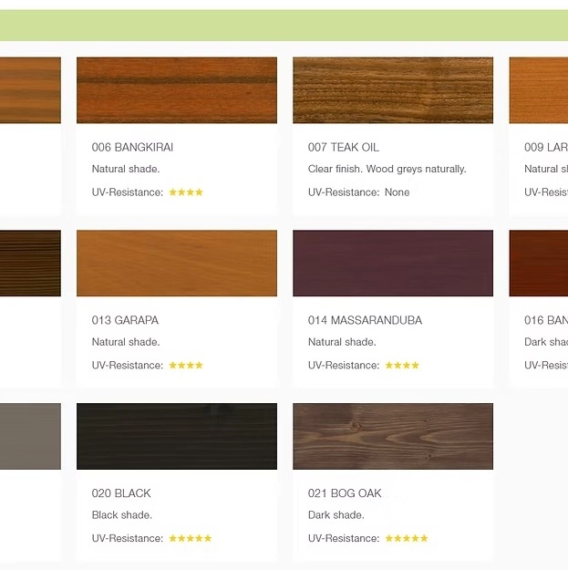568x570 pixels.
Task: Click the five-star rating for 021 Bog Oak
Action: [407, 538]
